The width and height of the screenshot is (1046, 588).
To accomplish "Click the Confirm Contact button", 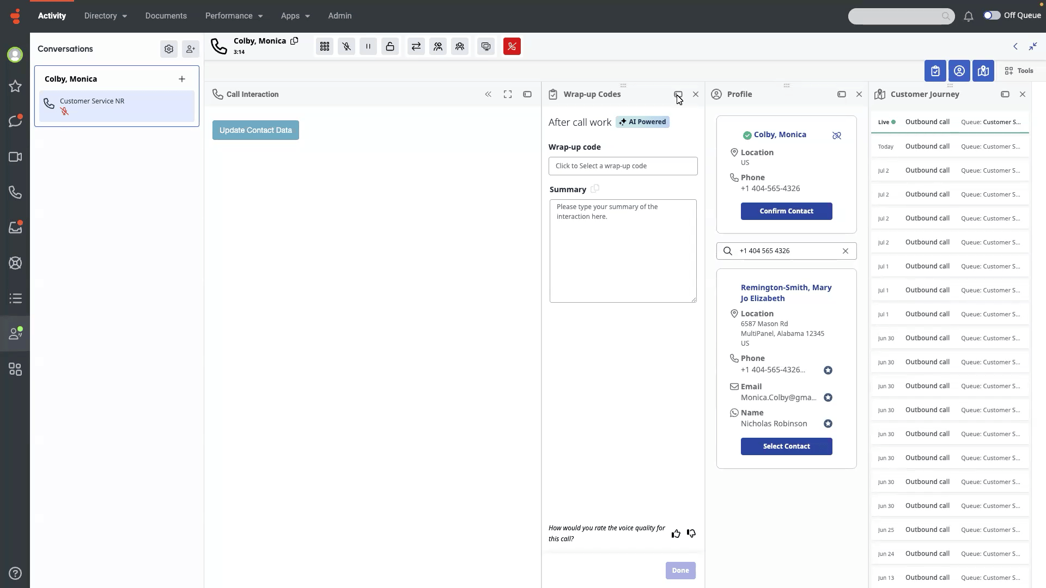I will click(786, 211).
